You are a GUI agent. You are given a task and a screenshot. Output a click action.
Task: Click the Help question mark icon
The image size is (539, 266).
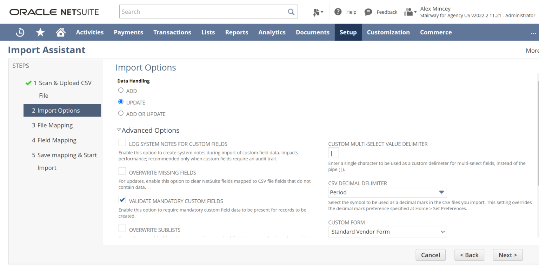coord(338,12)
